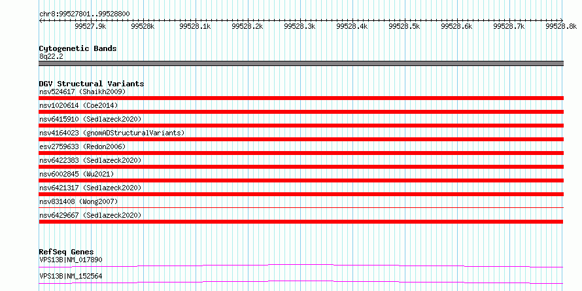Click the 99528.5k ruler tick label
This screenshot has height=291, width=582.
tap(405, 26)
